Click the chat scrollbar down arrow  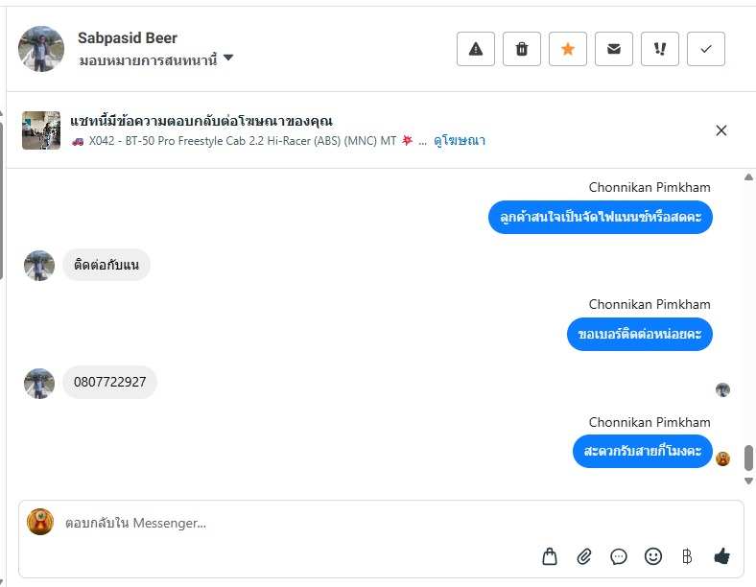pyautogui.click(x=749, y=481)
